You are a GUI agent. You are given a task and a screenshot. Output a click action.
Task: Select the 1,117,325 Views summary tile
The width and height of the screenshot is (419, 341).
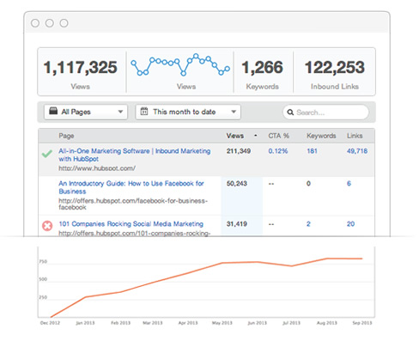(81, 72)
